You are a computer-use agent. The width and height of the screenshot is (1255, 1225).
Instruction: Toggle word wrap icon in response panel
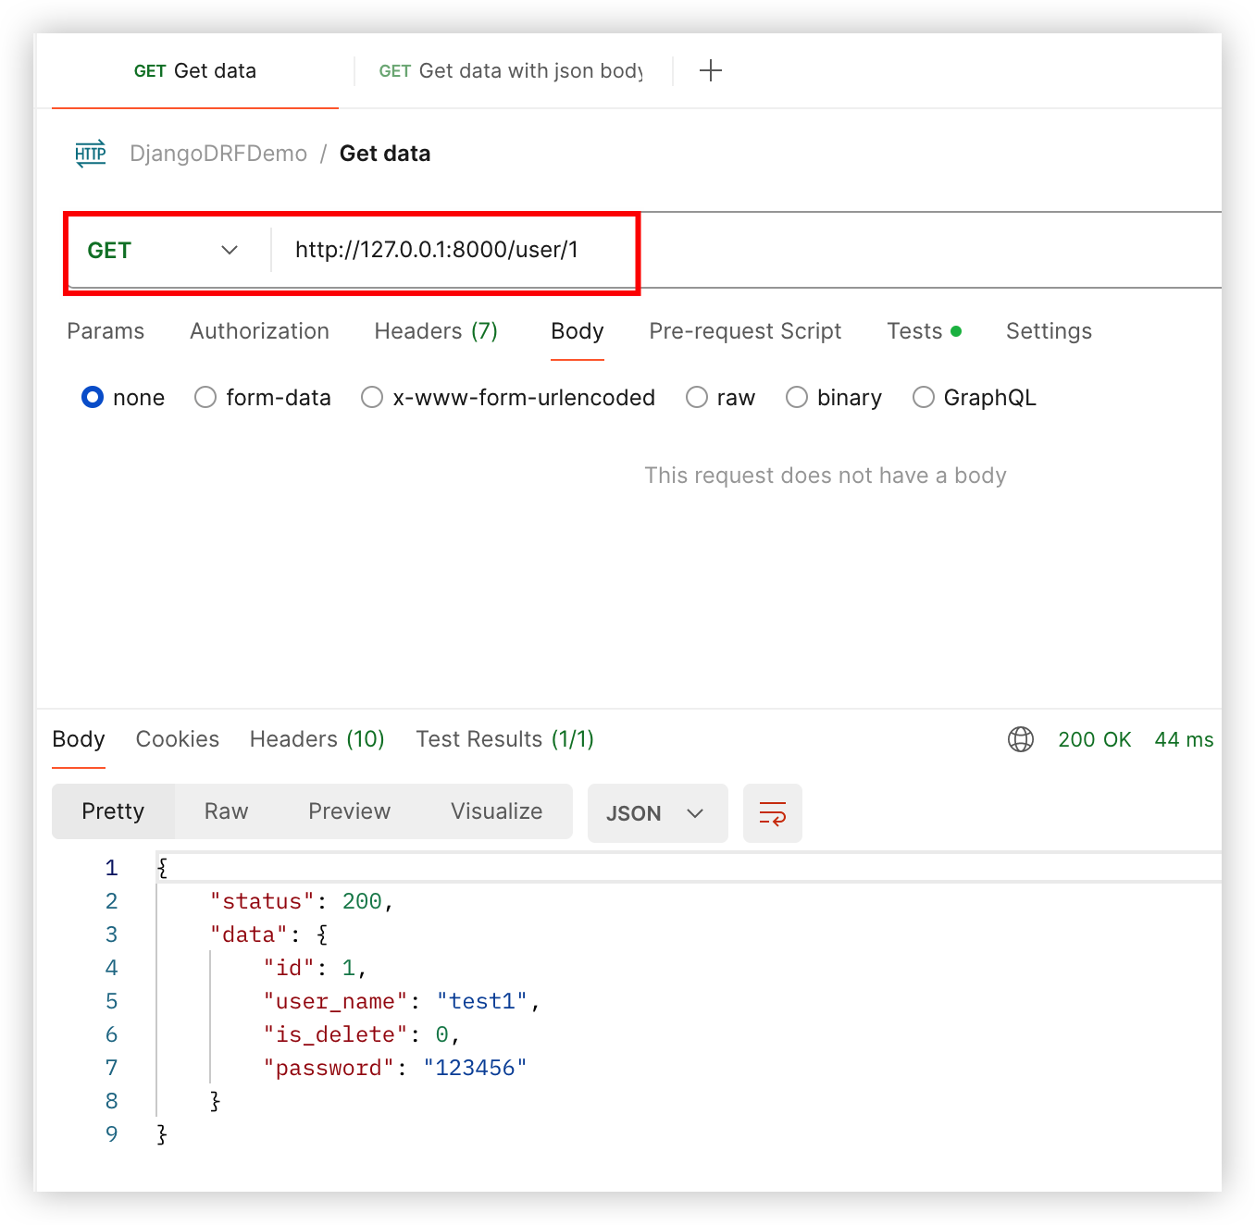tap(772, 813)
